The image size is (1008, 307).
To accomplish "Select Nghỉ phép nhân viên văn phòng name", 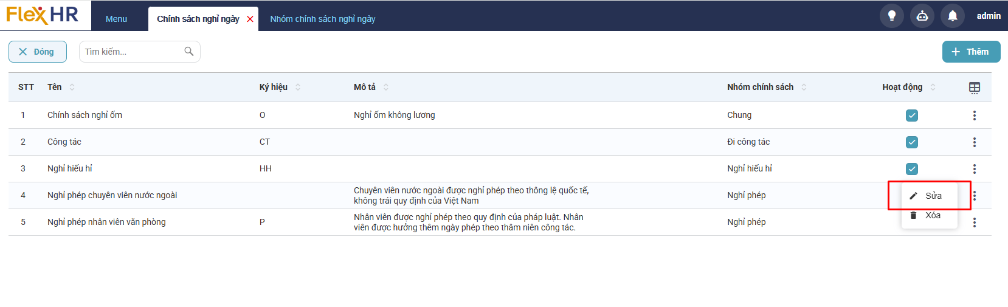I will click(x=106, y=222).
